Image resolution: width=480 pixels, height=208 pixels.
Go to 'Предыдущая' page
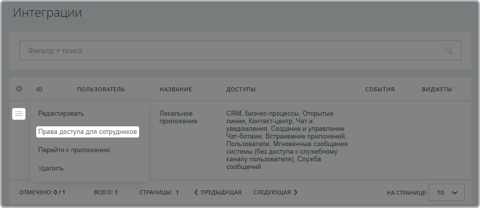click(218, 192)
